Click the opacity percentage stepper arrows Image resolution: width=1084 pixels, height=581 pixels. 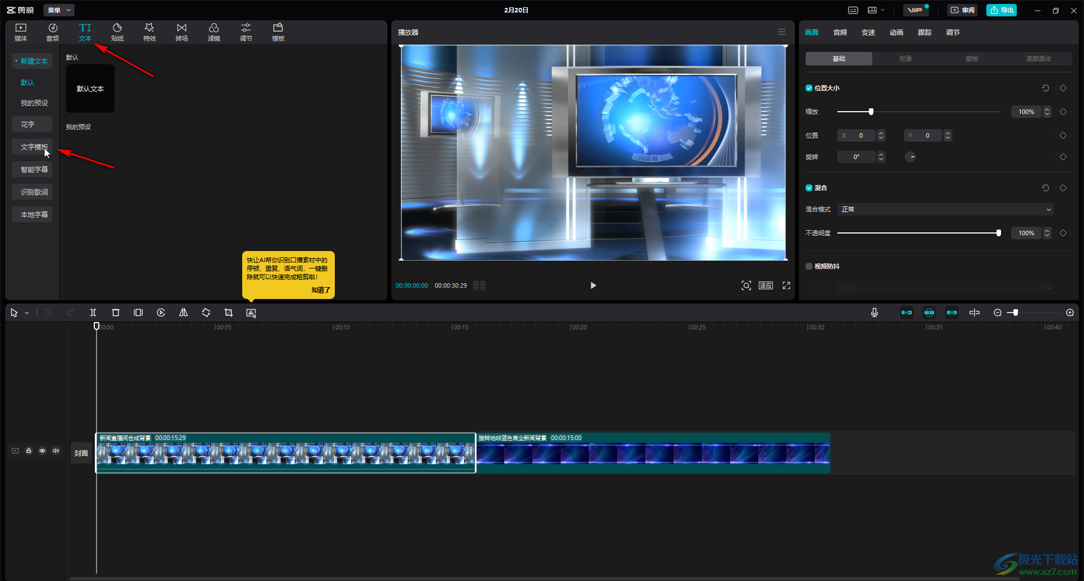pos(1047,233)
